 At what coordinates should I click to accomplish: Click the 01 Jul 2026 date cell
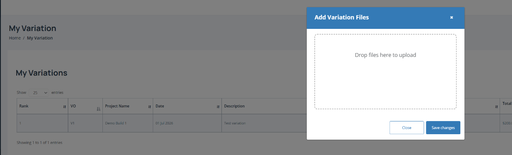164,123
